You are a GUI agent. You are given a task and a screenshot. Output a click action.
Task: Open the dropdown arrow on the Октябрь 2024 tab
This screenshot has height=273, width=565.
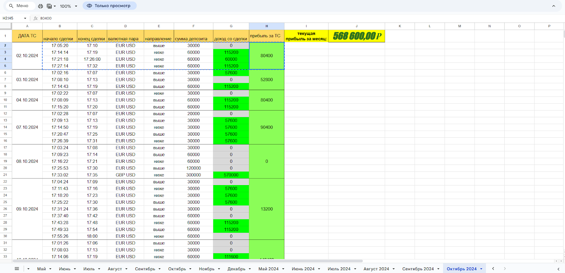pos(481,269)
